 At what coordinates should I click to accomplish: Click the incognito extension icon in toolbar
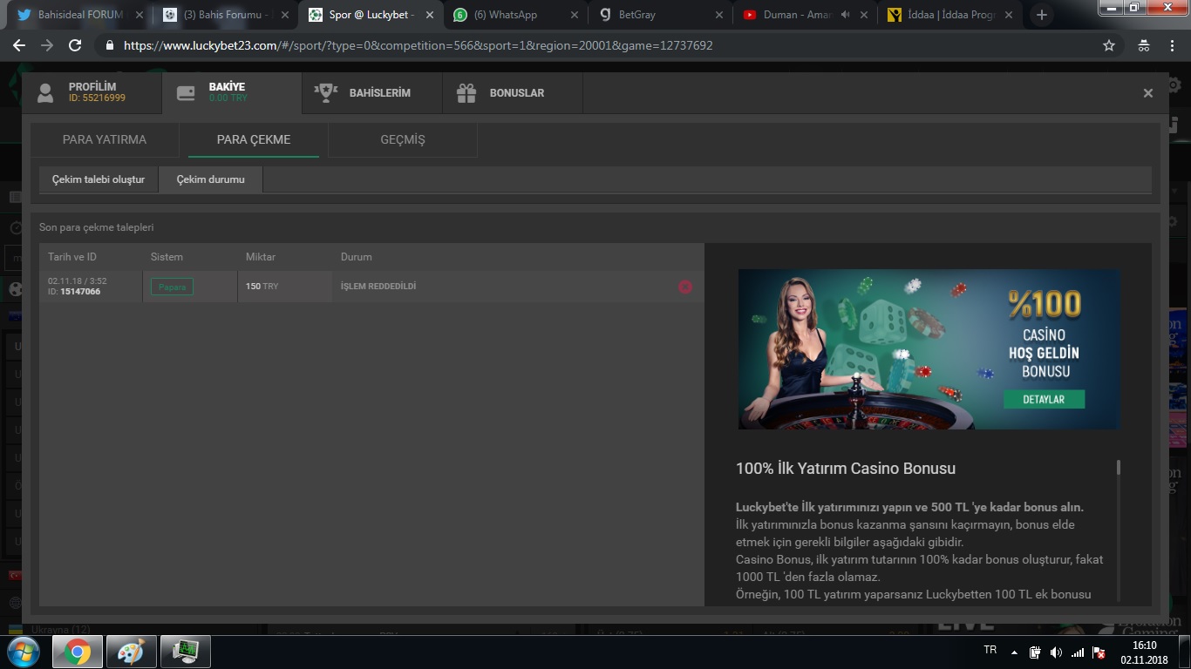tap(1144, 45)
